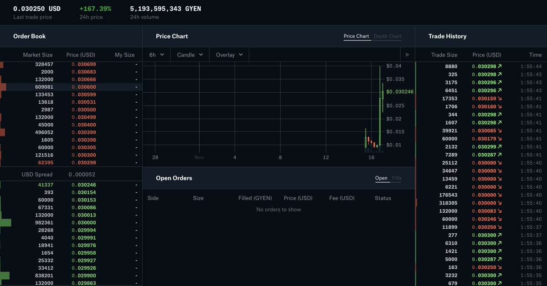The height and width of the screenshot is (286, 547).
Task: Select the Fills tab
Action: (x=397, y=178)
